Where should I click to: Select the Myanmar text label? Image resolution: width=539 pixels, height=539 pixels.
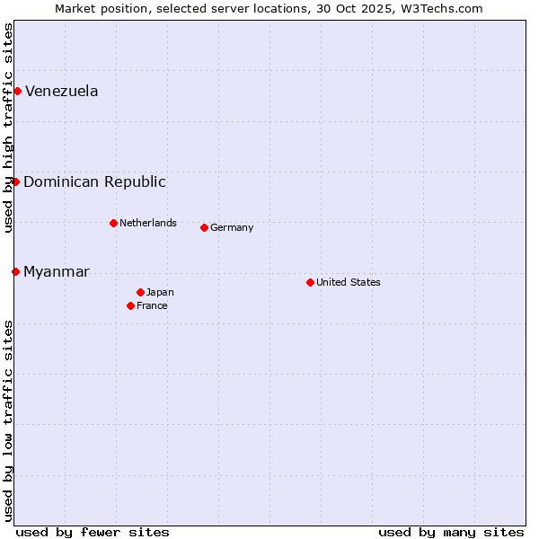point(57,271)
